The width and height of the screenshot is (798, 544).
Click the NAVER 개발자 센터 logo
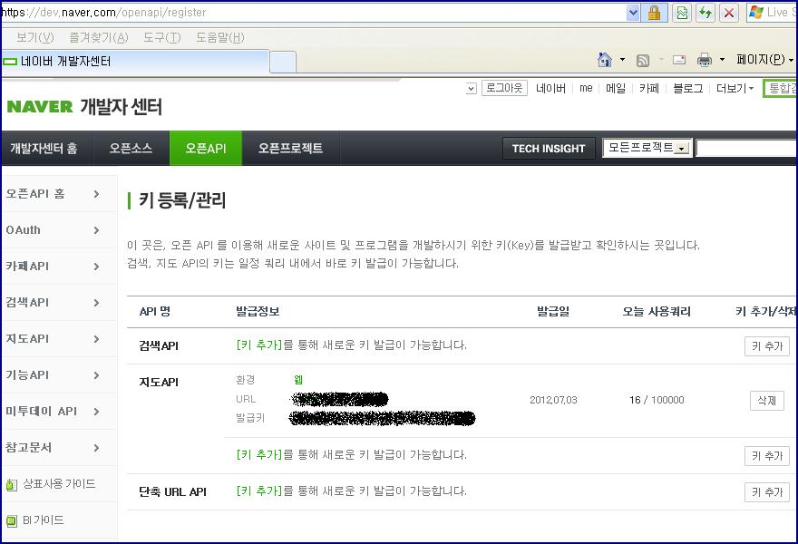pos(84,106)
